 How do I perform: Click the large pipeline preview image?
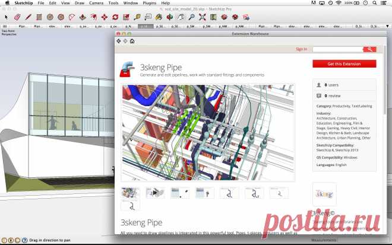coord(208,132)
